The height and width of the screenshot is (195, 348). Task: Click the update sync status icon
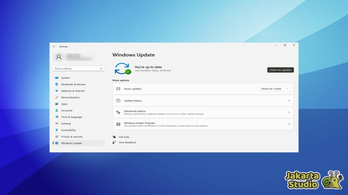pyautogui.click(x=122, y=68)
